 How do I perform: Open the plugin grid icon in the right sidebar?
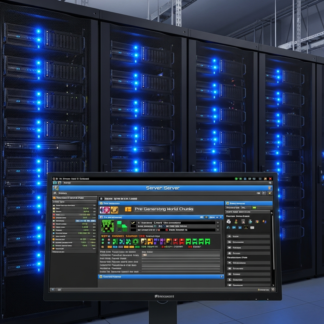coord(250,221)
